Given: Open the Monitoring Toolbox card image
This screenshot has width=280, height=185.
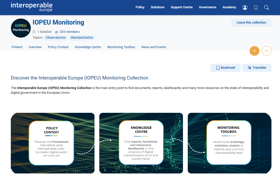Looking at the screenshot, I should pos(229,143).
